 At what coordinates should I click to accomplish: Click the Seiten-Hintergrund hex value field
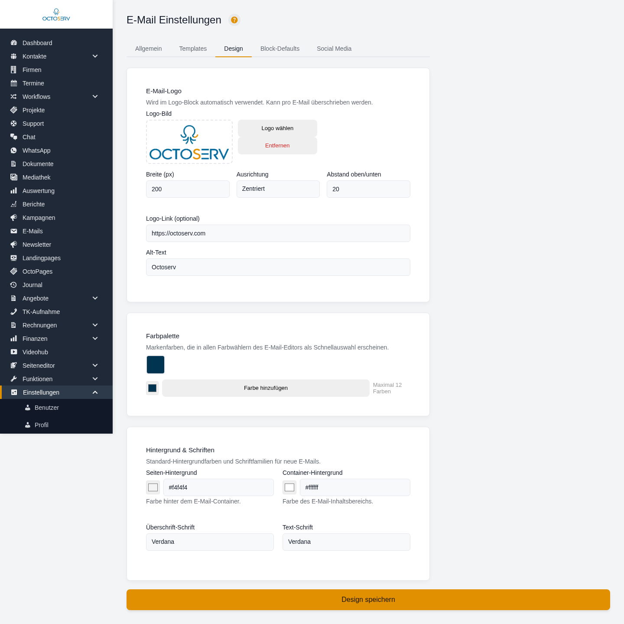[218, 487]
